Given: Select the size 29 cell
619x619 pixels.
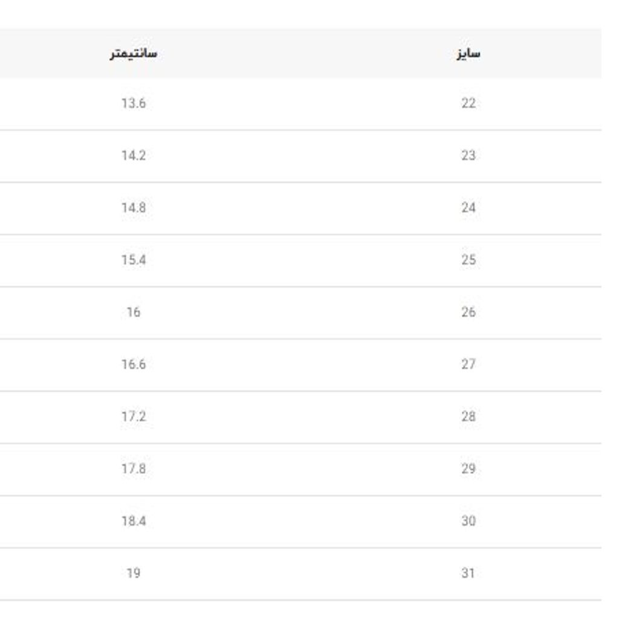Looking at the screenshot, I should (468, 469).
